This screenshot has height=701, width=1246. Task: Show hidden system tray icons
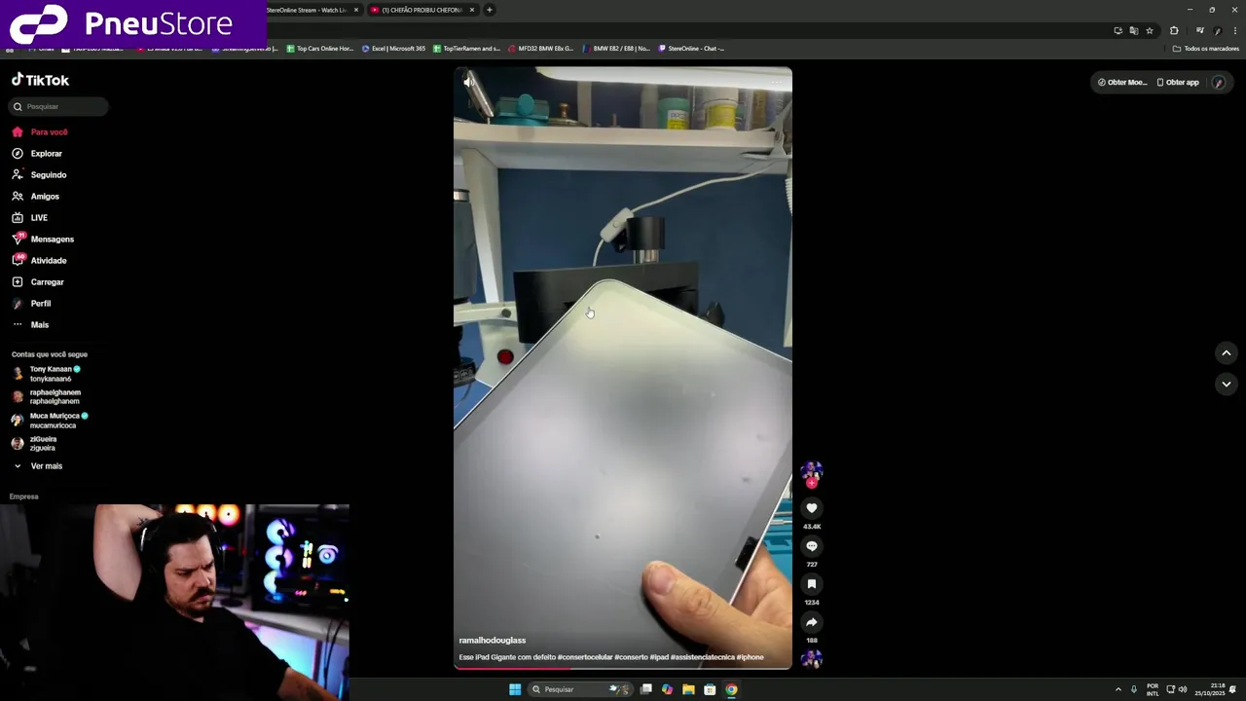point(1118,689)
